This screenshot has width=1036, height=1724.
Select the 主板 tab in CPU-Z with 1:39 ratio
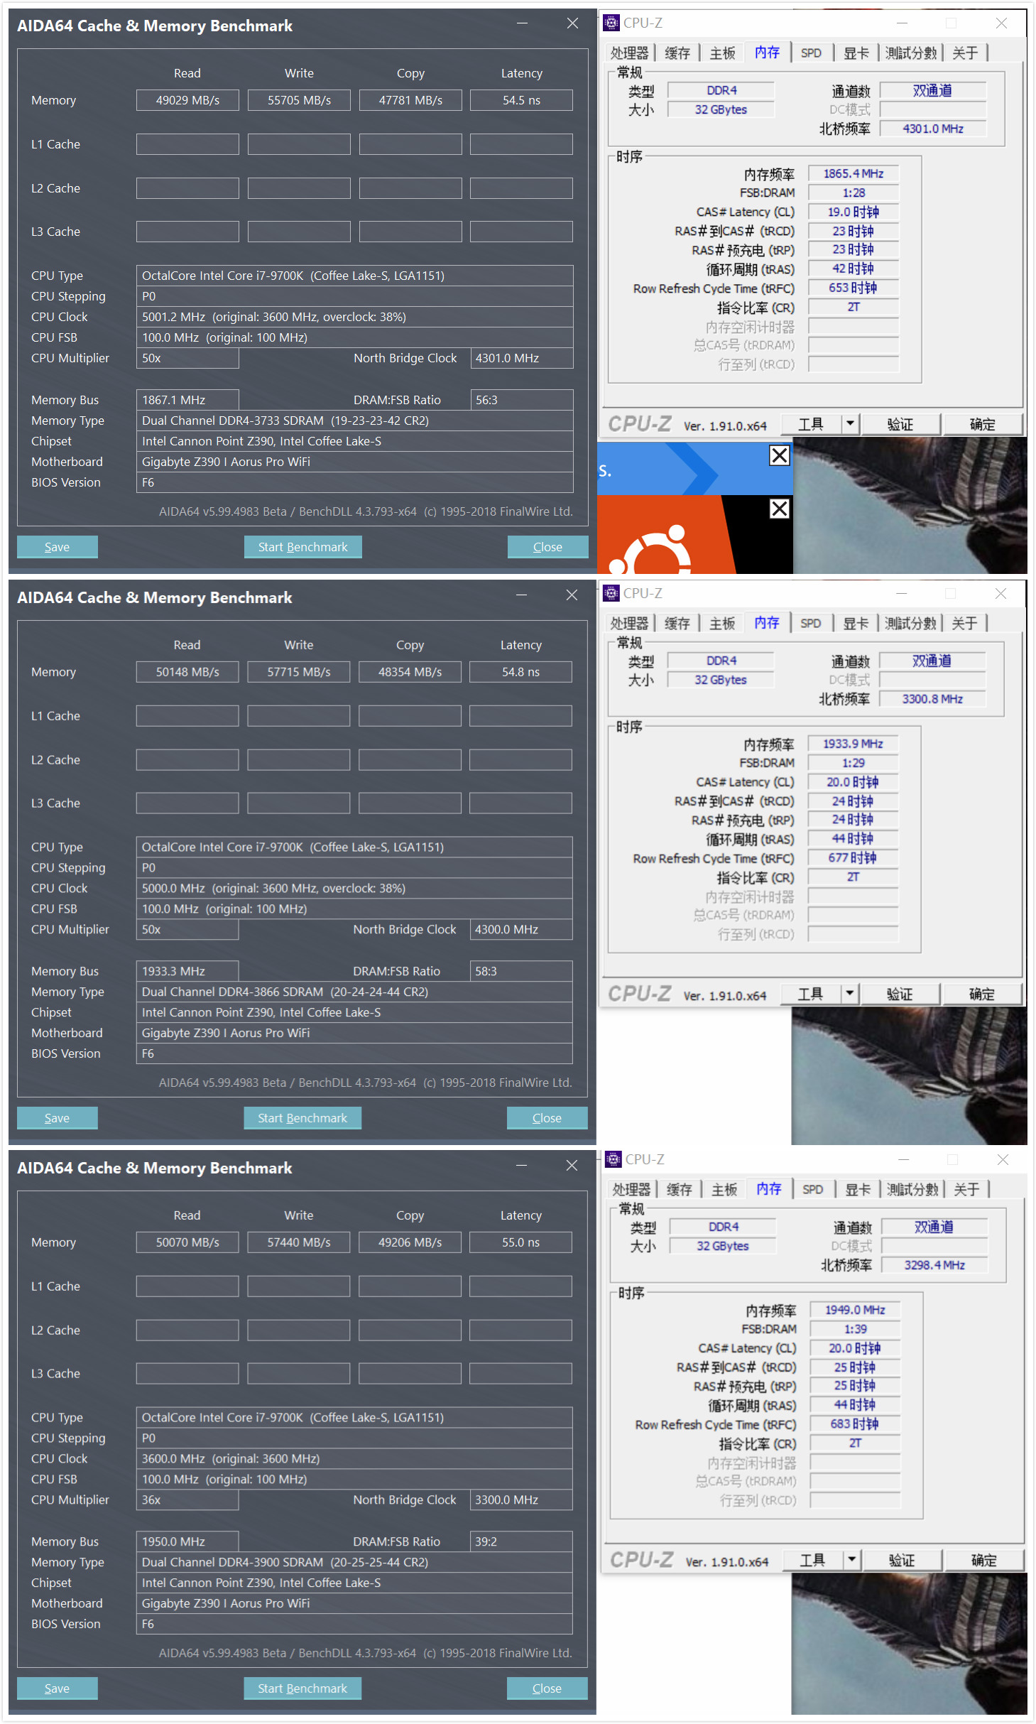[724, 1190]
